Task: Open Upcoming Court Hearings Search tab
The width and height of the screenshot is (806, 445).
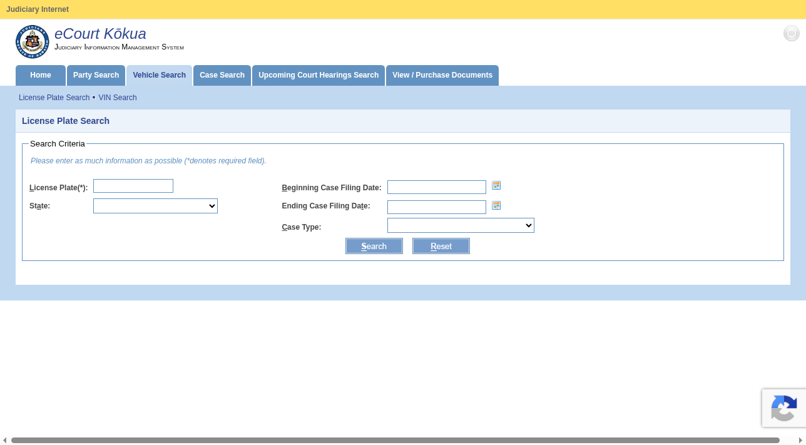Action: 319,75
